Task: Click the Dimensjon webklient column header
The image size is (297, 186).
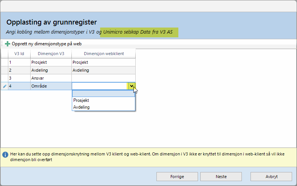Action: point(103,54)
